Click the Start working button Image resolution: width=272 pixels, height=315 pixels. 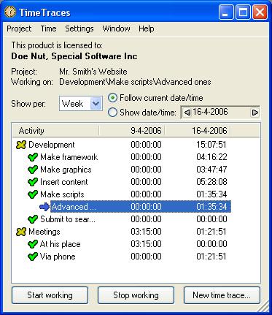(x=50, y=295)
